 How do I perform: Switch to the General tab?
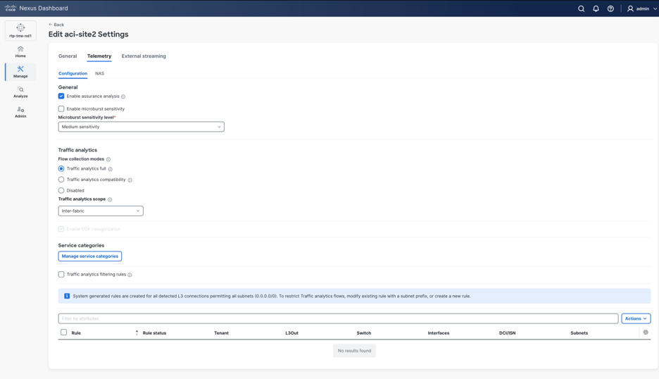68,56
